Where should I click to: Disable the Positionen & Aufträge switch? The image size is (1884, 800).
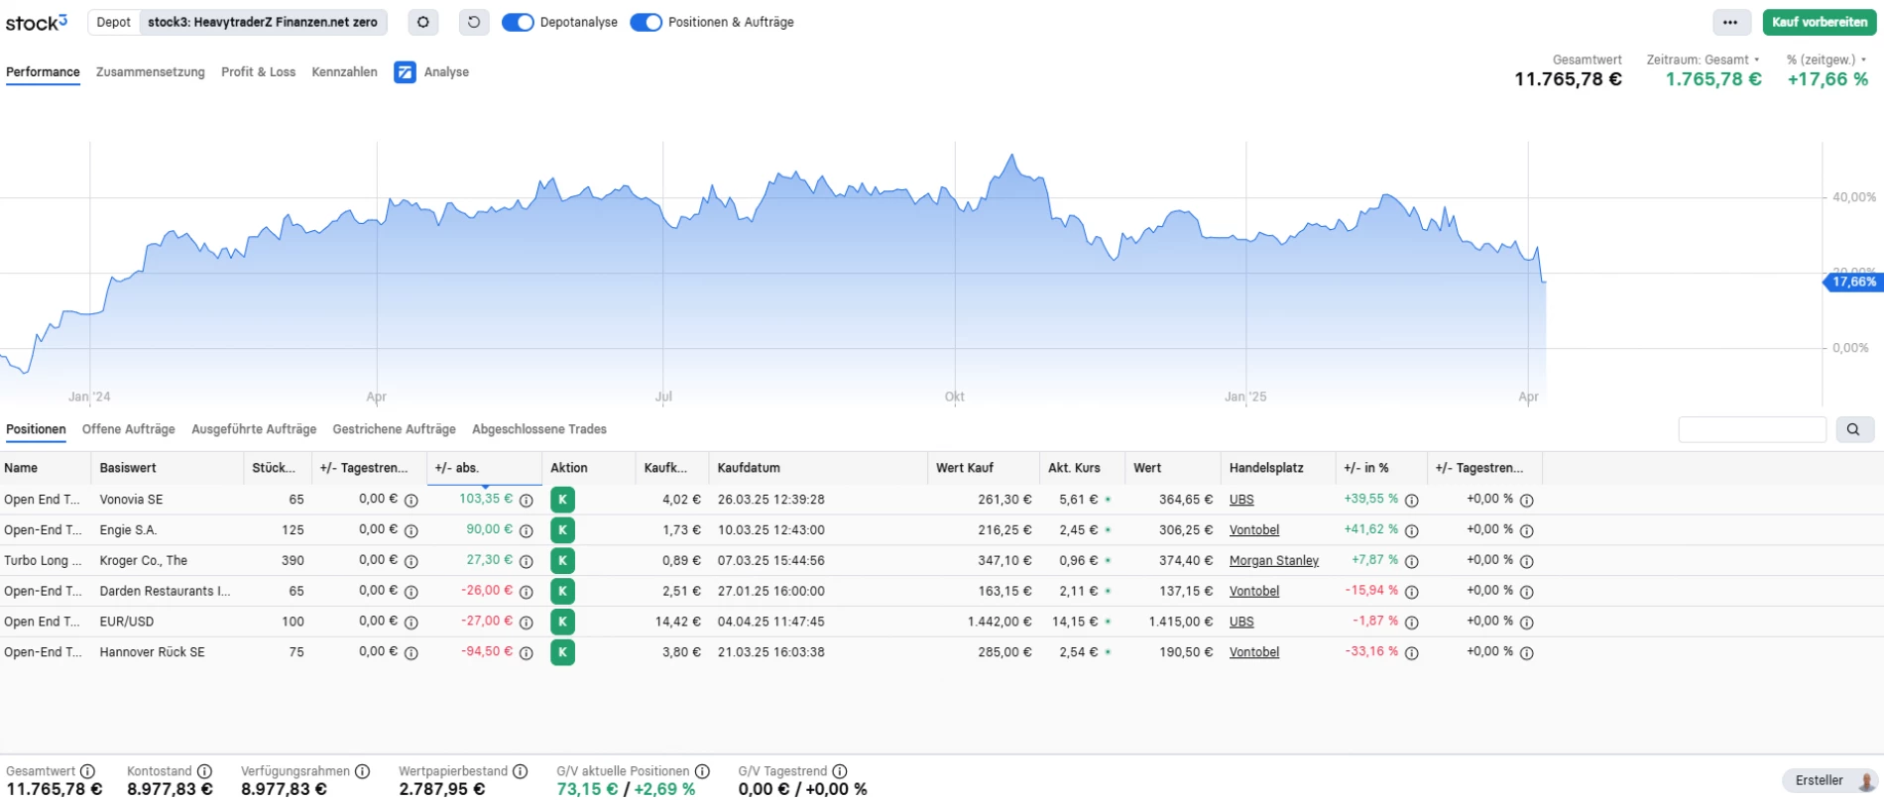[x=646, y=22]
